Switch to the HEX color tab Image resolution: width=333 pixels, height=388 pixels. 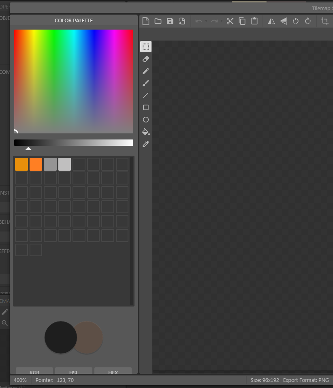pyautogui.click(x=113, y=371)
